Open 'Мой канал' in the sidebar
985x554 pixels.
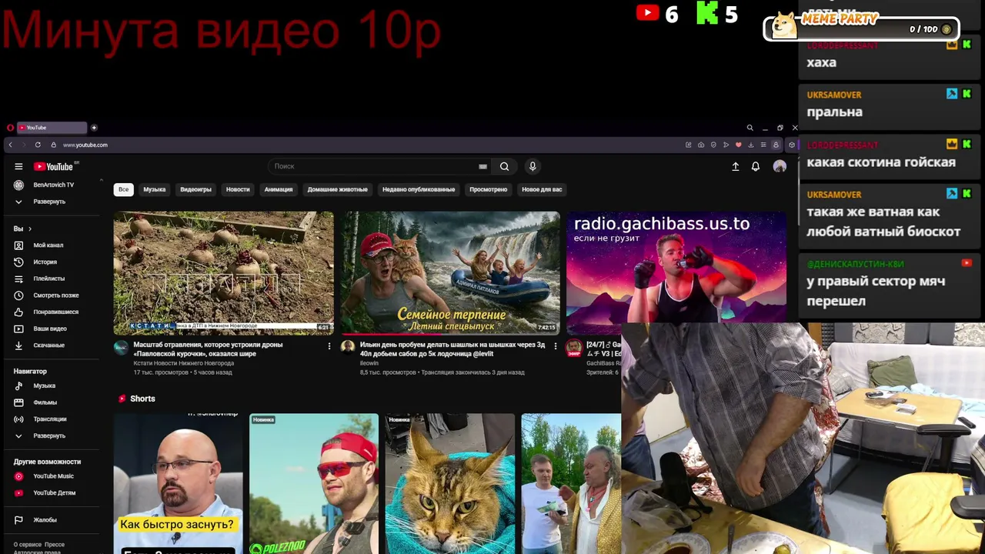pyautogui.click(x=38, y=245)
